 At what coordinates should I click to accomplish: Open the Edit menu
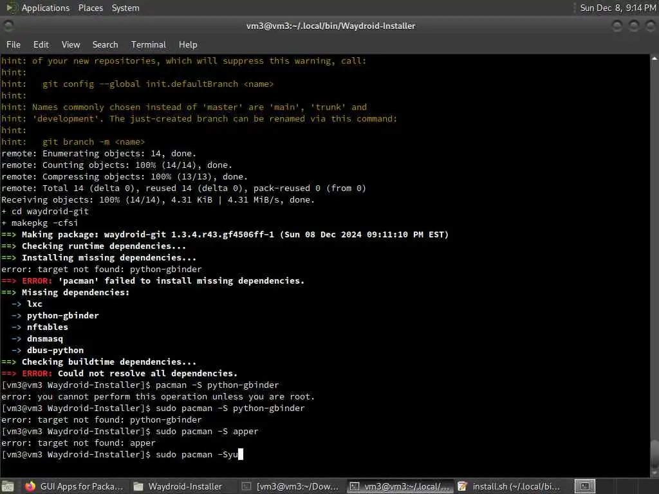41,44
